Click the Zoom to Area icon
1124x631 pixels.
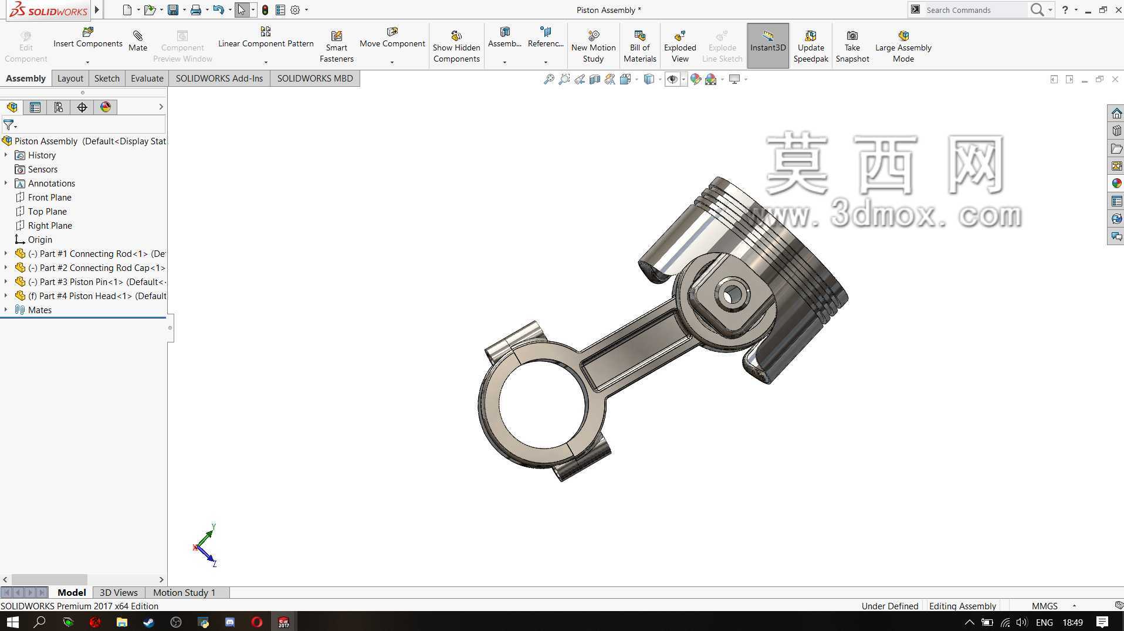564,79
